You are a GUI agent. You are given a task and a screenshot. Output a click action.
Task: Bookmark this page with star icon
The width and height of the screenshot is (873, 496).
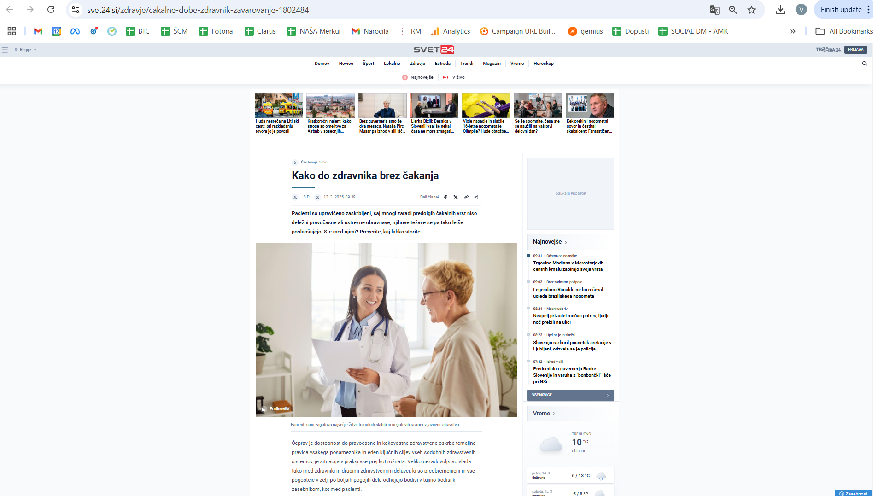751,10
